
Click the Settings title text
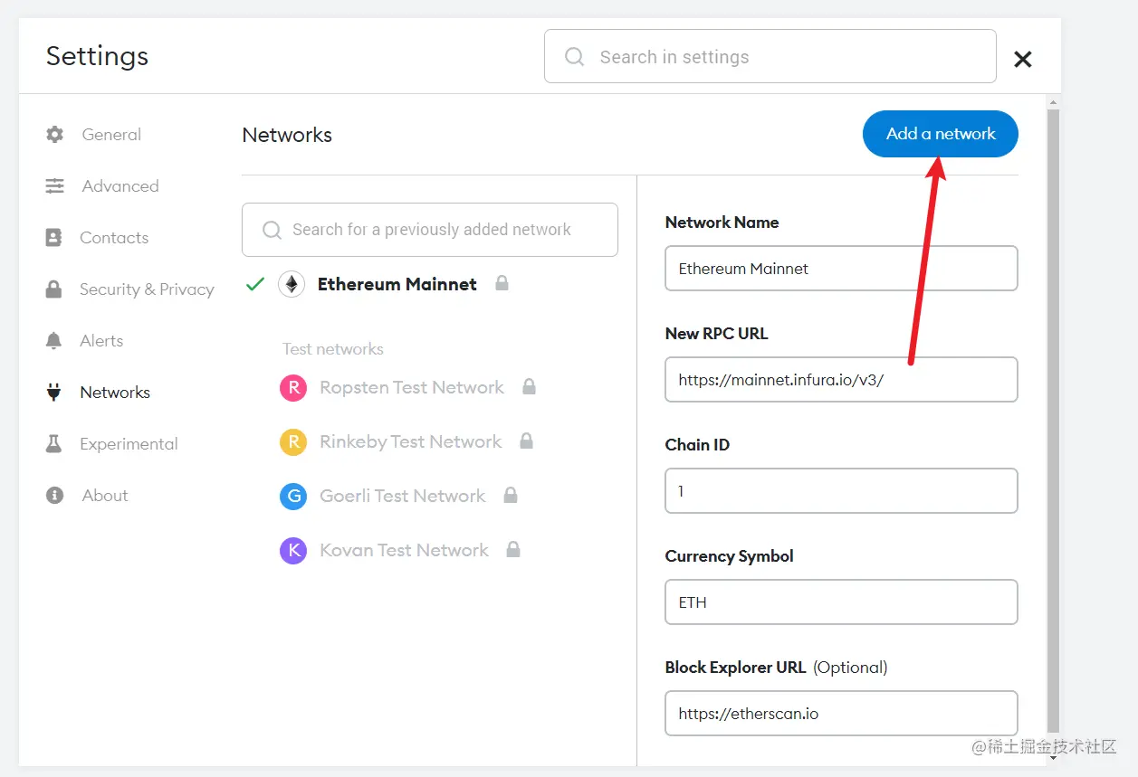(97, 56)
